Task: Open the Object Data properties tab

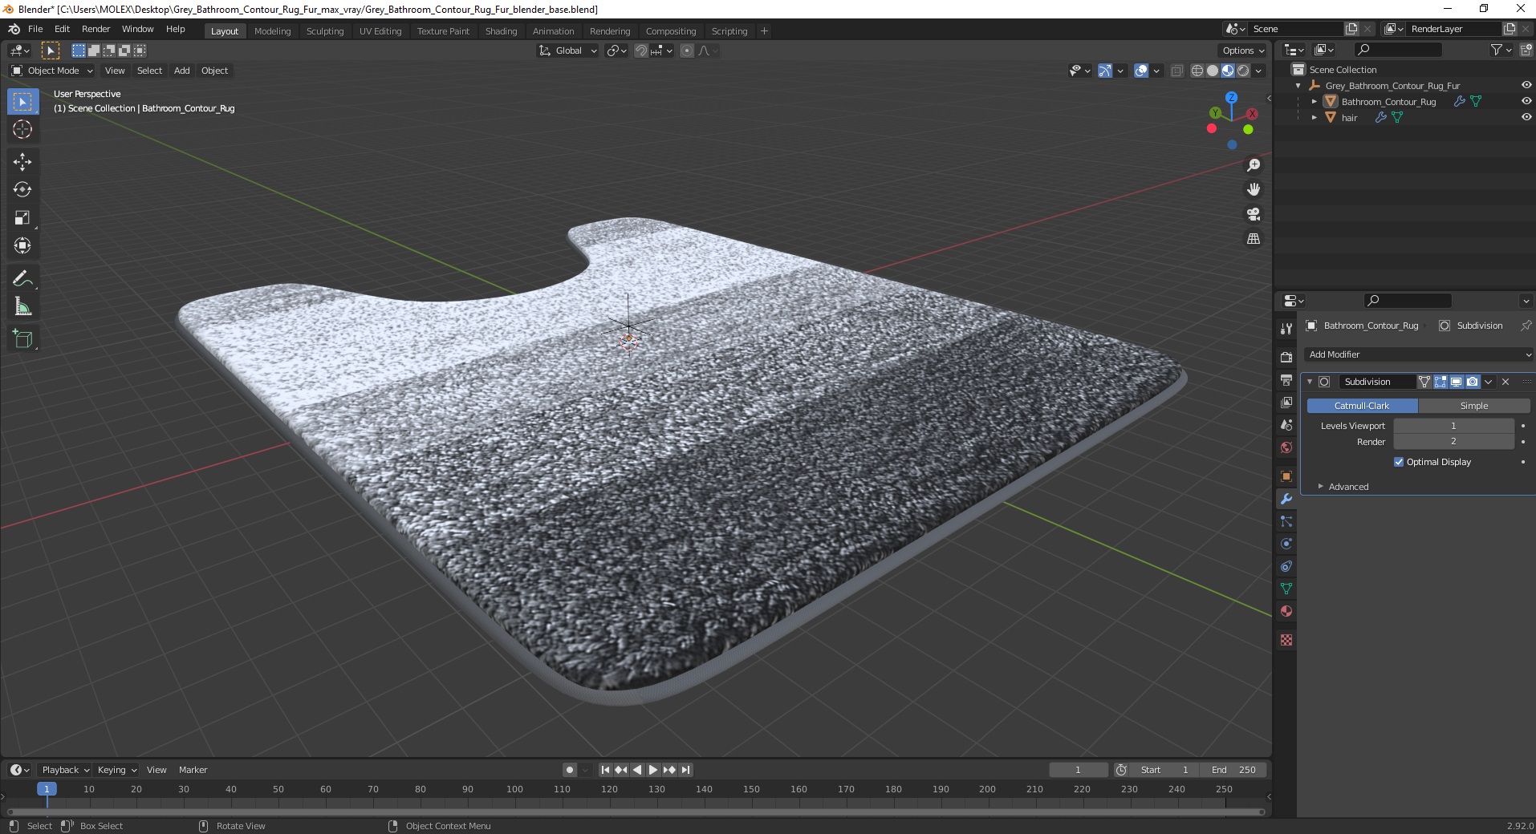Action: (1286, 589)
